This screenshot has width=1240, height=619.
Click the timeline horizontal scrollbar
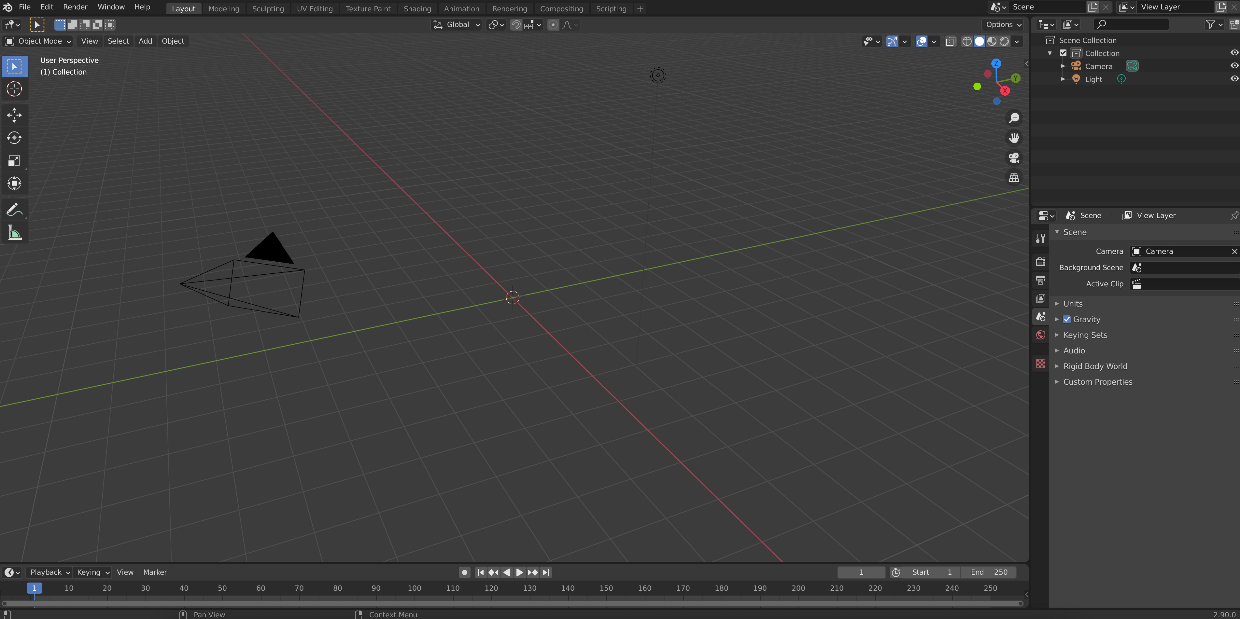coord(512,603)
